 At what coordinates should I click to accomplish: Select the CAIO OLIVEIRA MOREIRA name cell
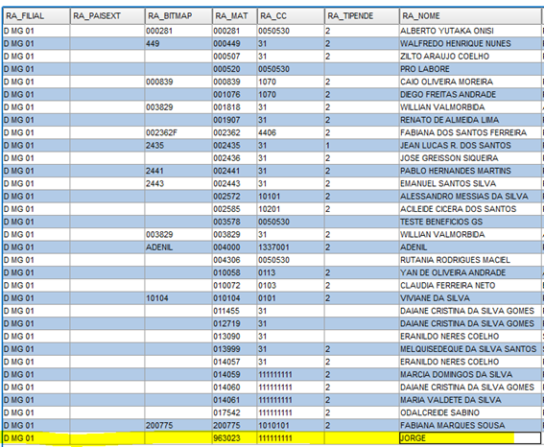pyautogui.click(x=470, y=82)
